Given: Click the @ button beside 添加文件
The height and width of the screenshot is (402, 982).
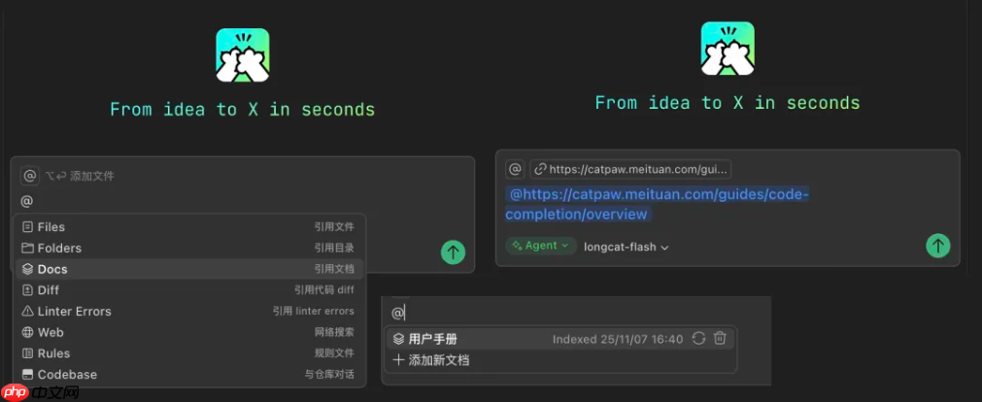Looking at the screenshot, I should pos(29,176).
